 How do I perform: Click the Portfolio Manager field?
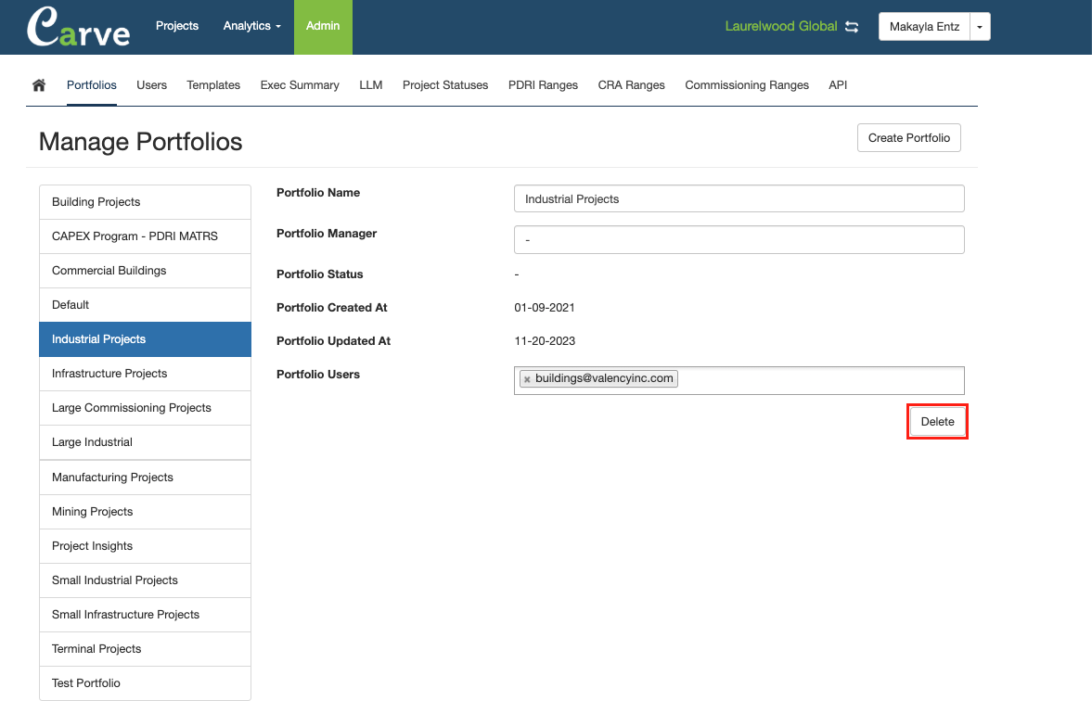(x=739, y=239)
